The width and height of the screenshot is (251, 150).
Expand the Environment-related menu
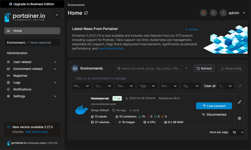[x=32, y=69]
